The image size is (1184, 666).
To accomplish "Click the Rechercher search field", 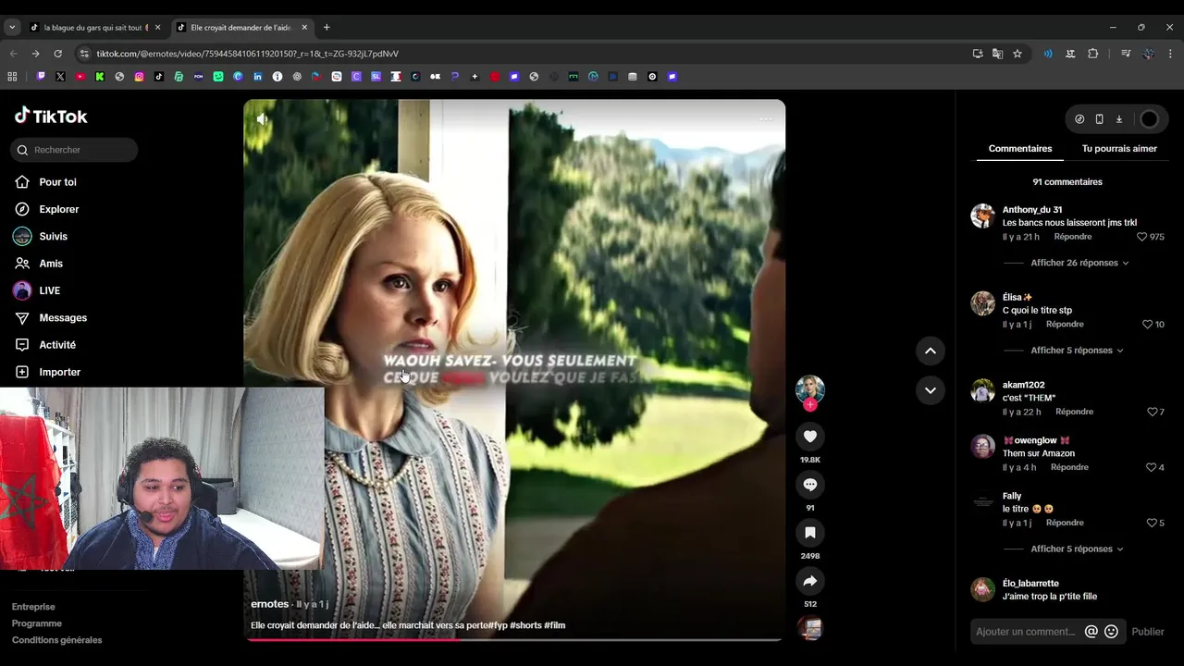I will point(74,150).
